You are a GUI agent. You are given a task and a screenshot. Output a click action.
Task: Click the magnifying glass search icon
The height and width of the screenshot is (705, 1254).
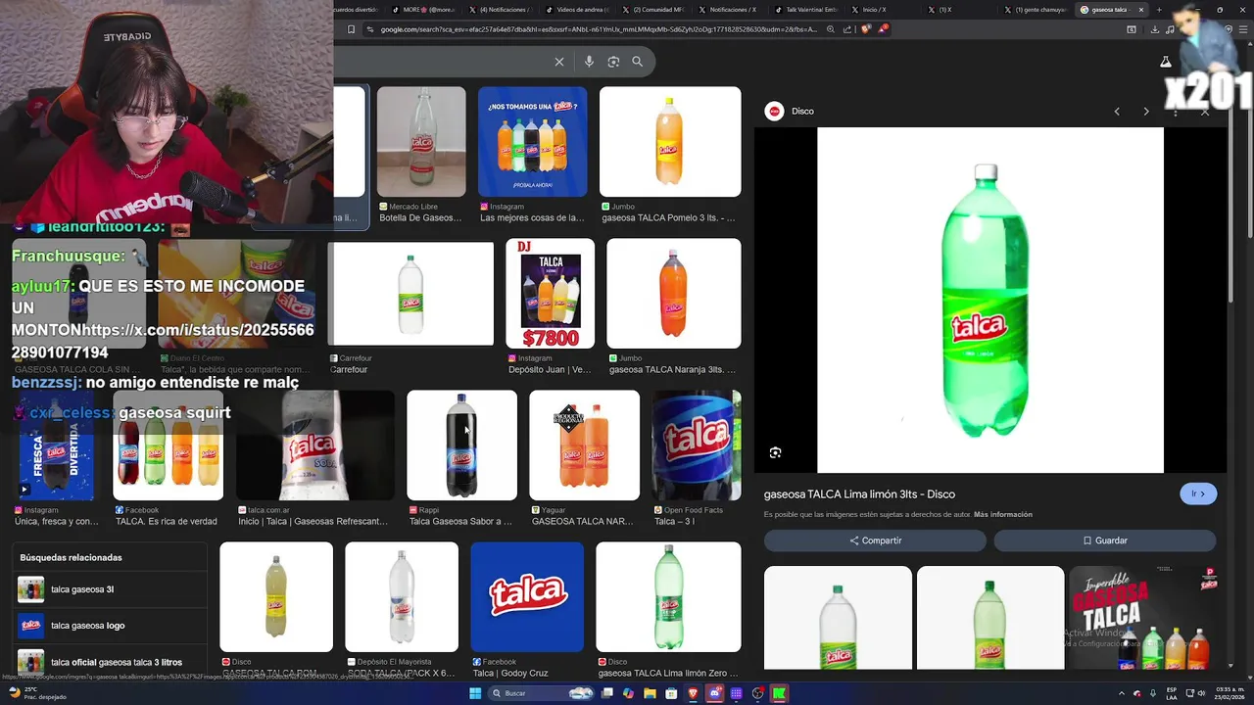(x=638, y=62)
